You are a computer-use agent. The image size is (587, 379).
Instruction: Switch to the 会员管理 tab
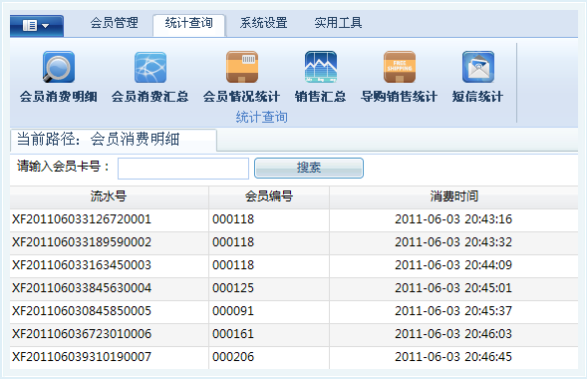click(x=115, y=23)
